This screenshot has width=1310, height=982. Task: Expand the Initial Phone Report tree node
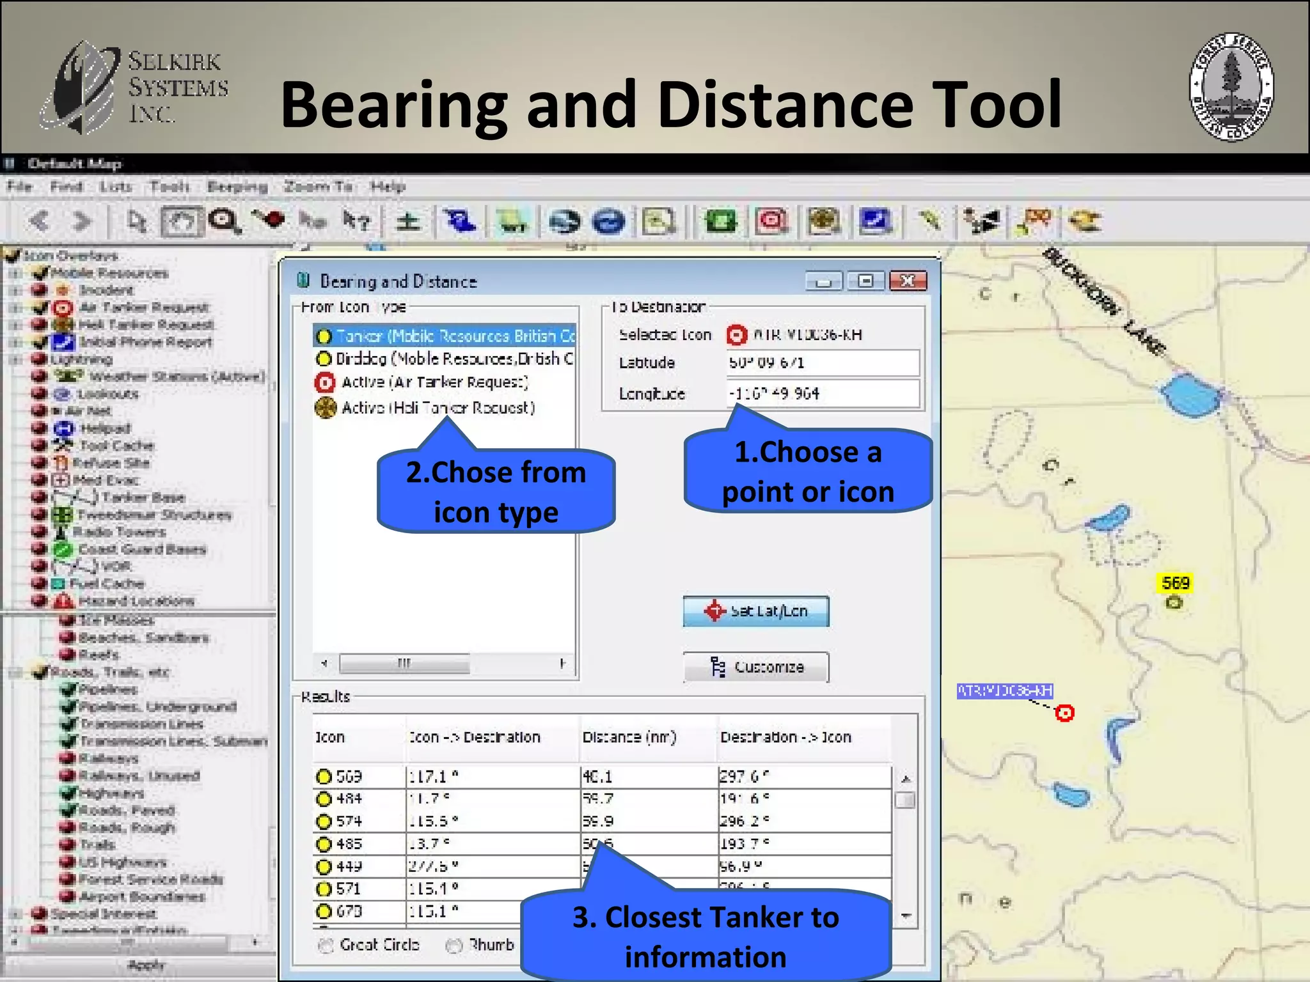[x=15, y=343]
